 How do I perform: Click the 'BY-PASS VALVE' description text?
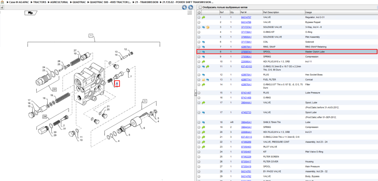[271, 171]
